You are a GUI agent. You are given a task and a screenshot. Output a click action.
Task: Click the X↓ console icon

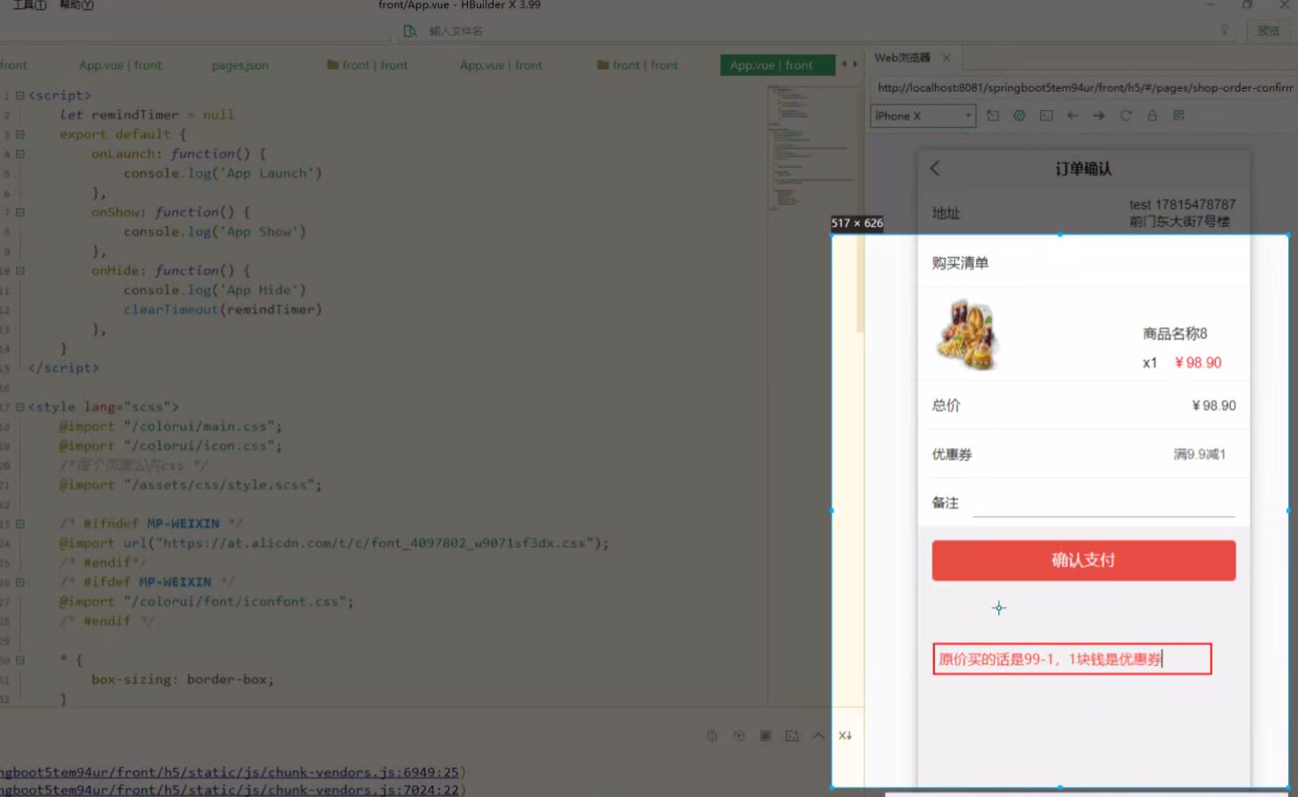pos(845,736)
